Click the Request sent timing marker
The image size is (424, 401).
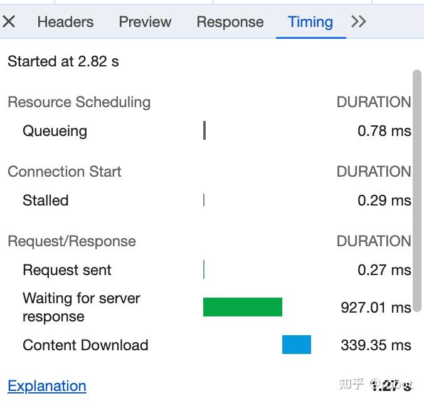[204, 269]
